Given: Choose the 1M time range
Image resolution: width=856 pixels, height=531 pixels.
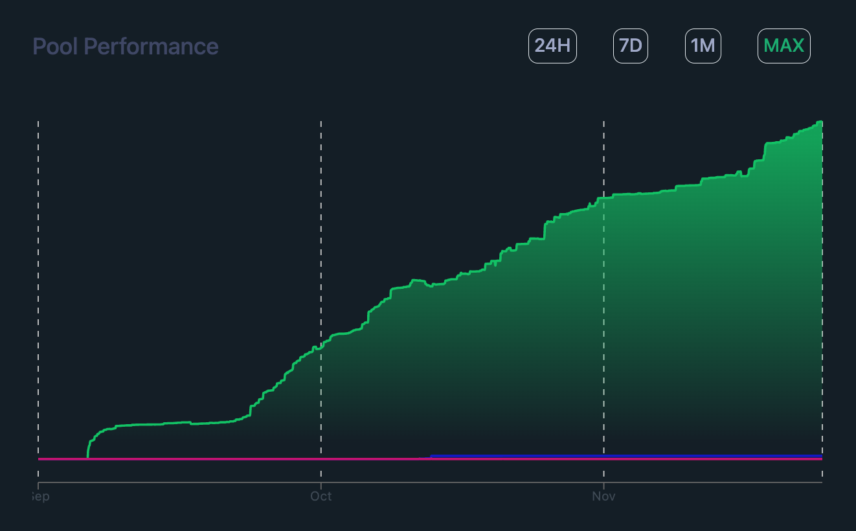Looking at the screenshot, I should pyautogui.click(x=703, y=46).
